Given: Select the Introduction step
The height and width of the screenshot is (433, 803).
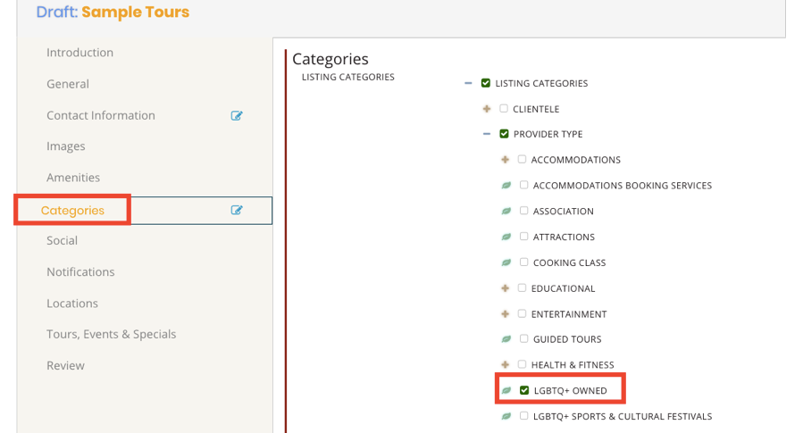Looking at the screenshot, I should point(79,52).
